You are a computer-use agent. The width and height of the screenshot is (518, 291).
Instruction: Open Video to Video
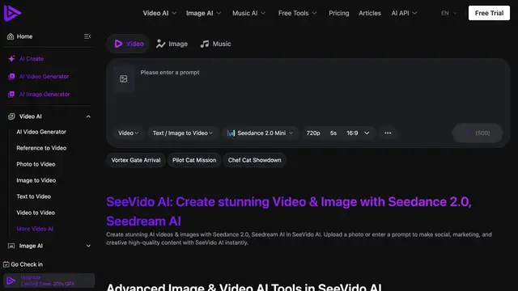36,213
